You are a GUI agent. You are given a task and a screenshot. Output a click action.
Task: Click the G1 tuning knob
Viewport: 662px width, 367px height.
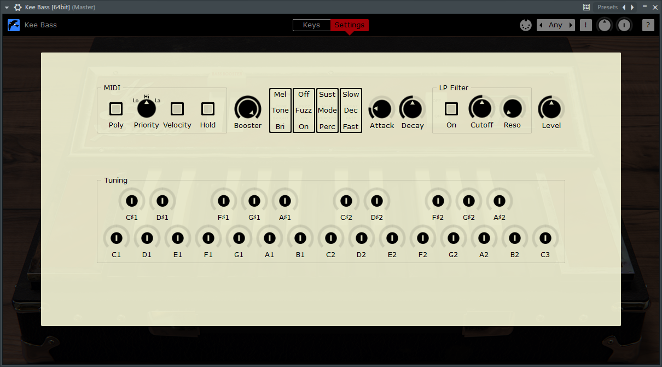coord(239,238)
